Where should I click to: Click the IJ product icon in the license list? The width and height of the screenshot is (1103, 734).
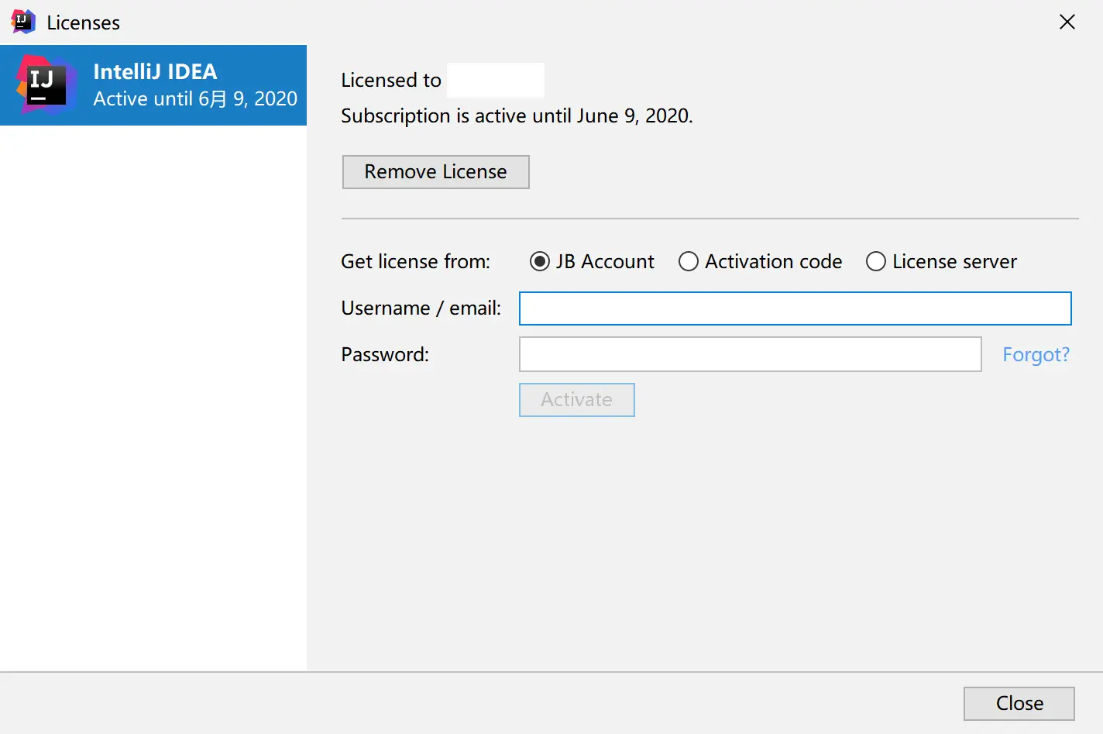(x=46, y=84)
